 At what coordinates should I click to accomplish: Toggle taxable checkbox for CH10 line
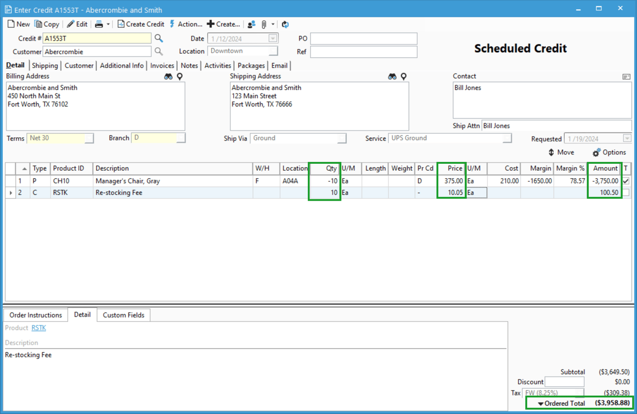(x=626, y=181)
